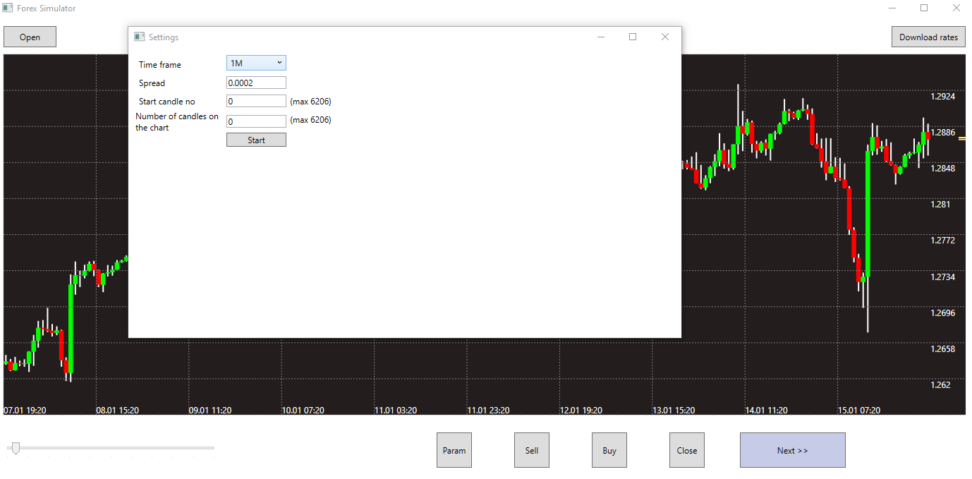This screenshot has height=479, width=972.
Task: Click the chart zoom slider thumb
Action: click(x=15, y=448)
